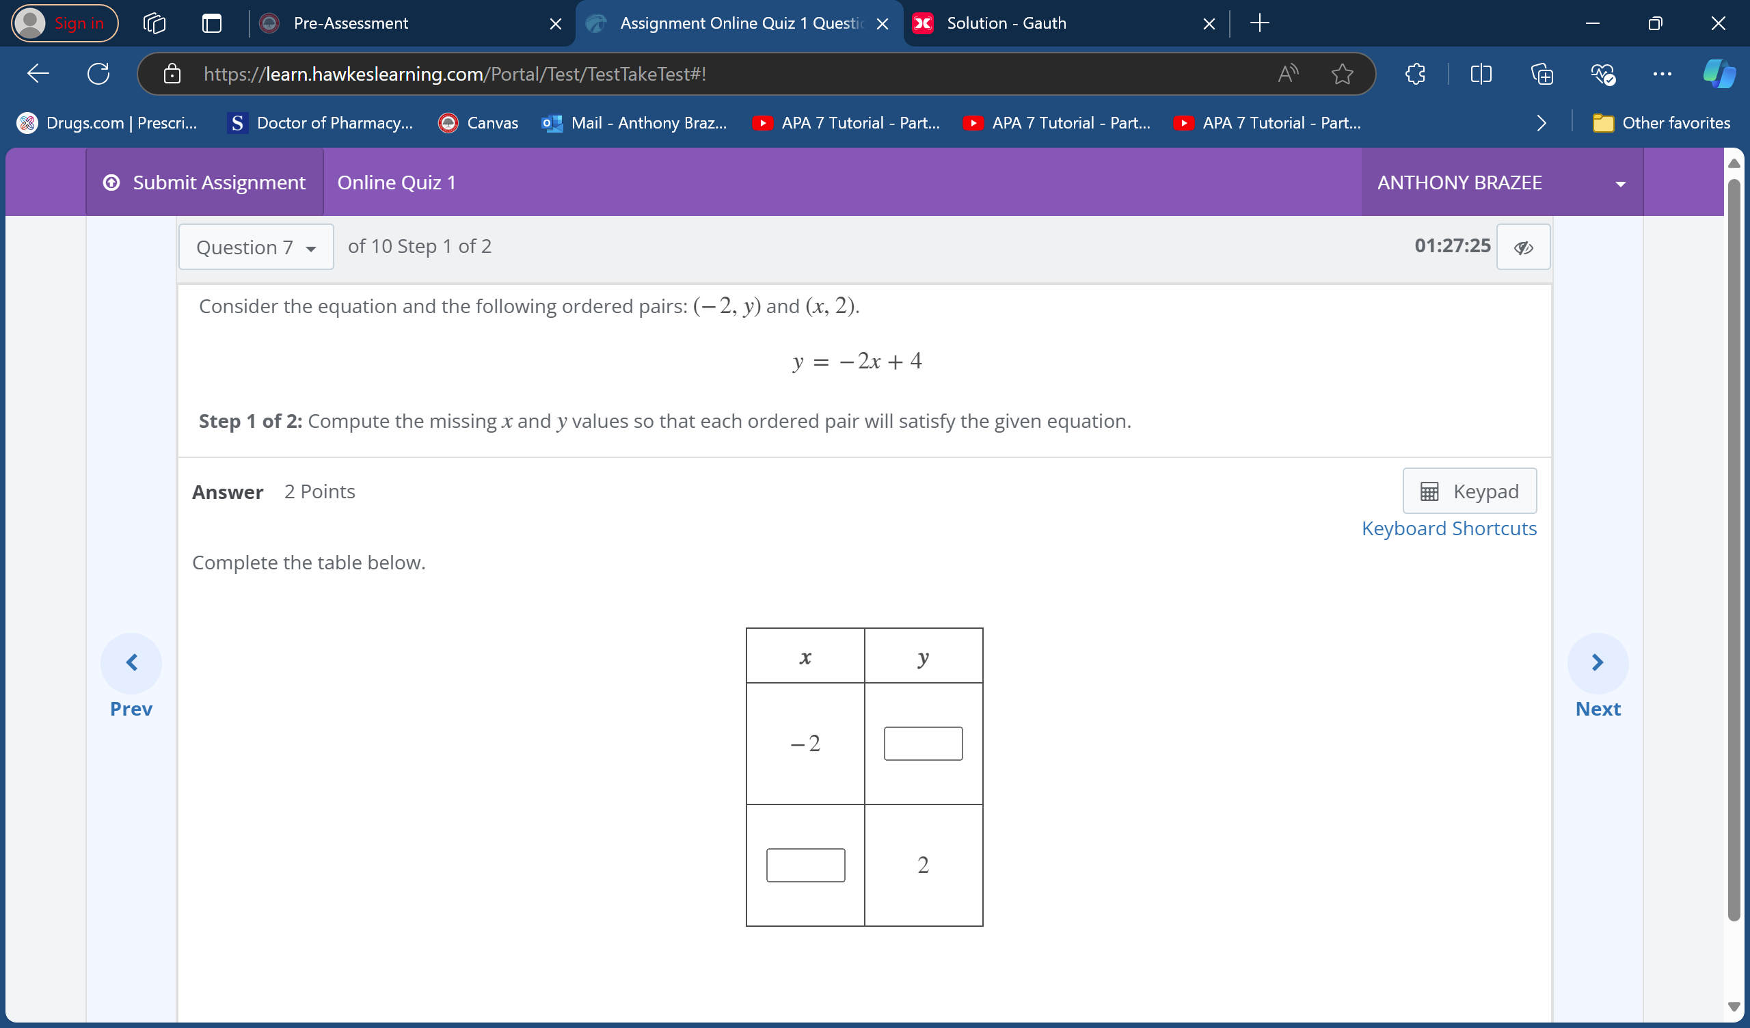
Task: Open tab actions menu icon
Action: [212, 23]
